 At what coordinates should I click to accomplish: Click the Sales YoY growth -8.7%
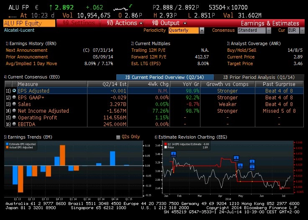[x=192, y=104]
